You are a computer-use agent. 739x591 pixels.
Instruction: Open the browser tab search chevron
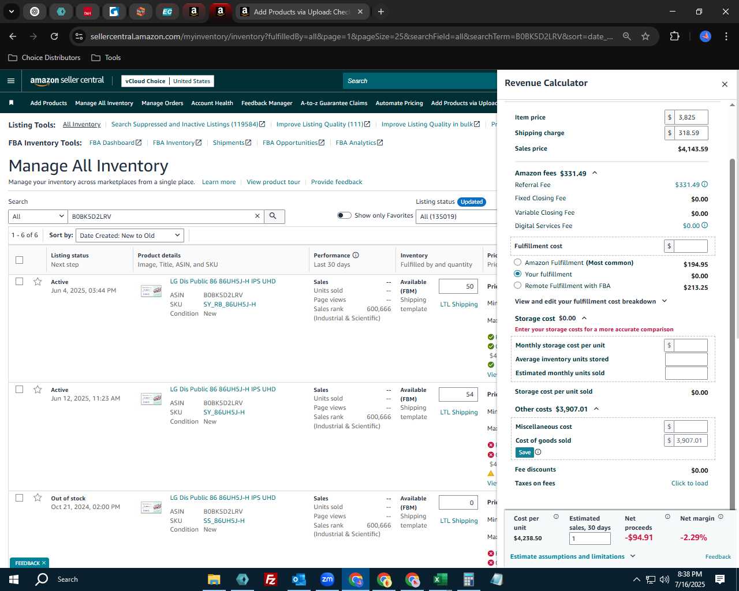[11, 12]
